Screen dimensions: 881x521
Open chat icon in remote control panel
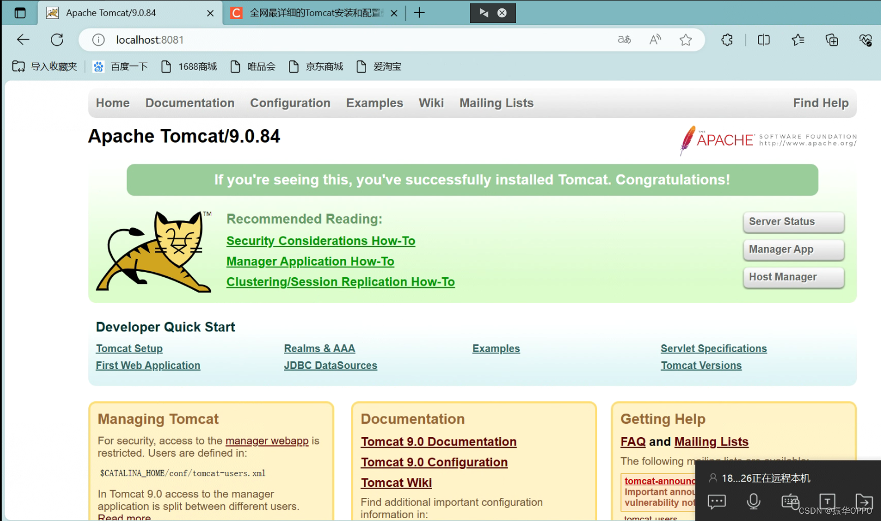click(717, 501)
